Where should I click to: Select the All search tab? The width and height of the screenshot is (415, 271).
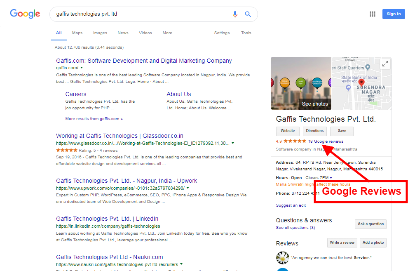(x=59, y=33)
